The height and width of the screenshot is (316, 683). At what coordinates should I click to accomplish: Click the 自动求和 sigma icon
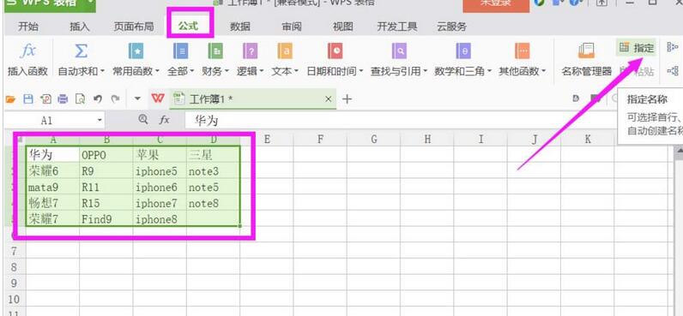tap(81, 51)
